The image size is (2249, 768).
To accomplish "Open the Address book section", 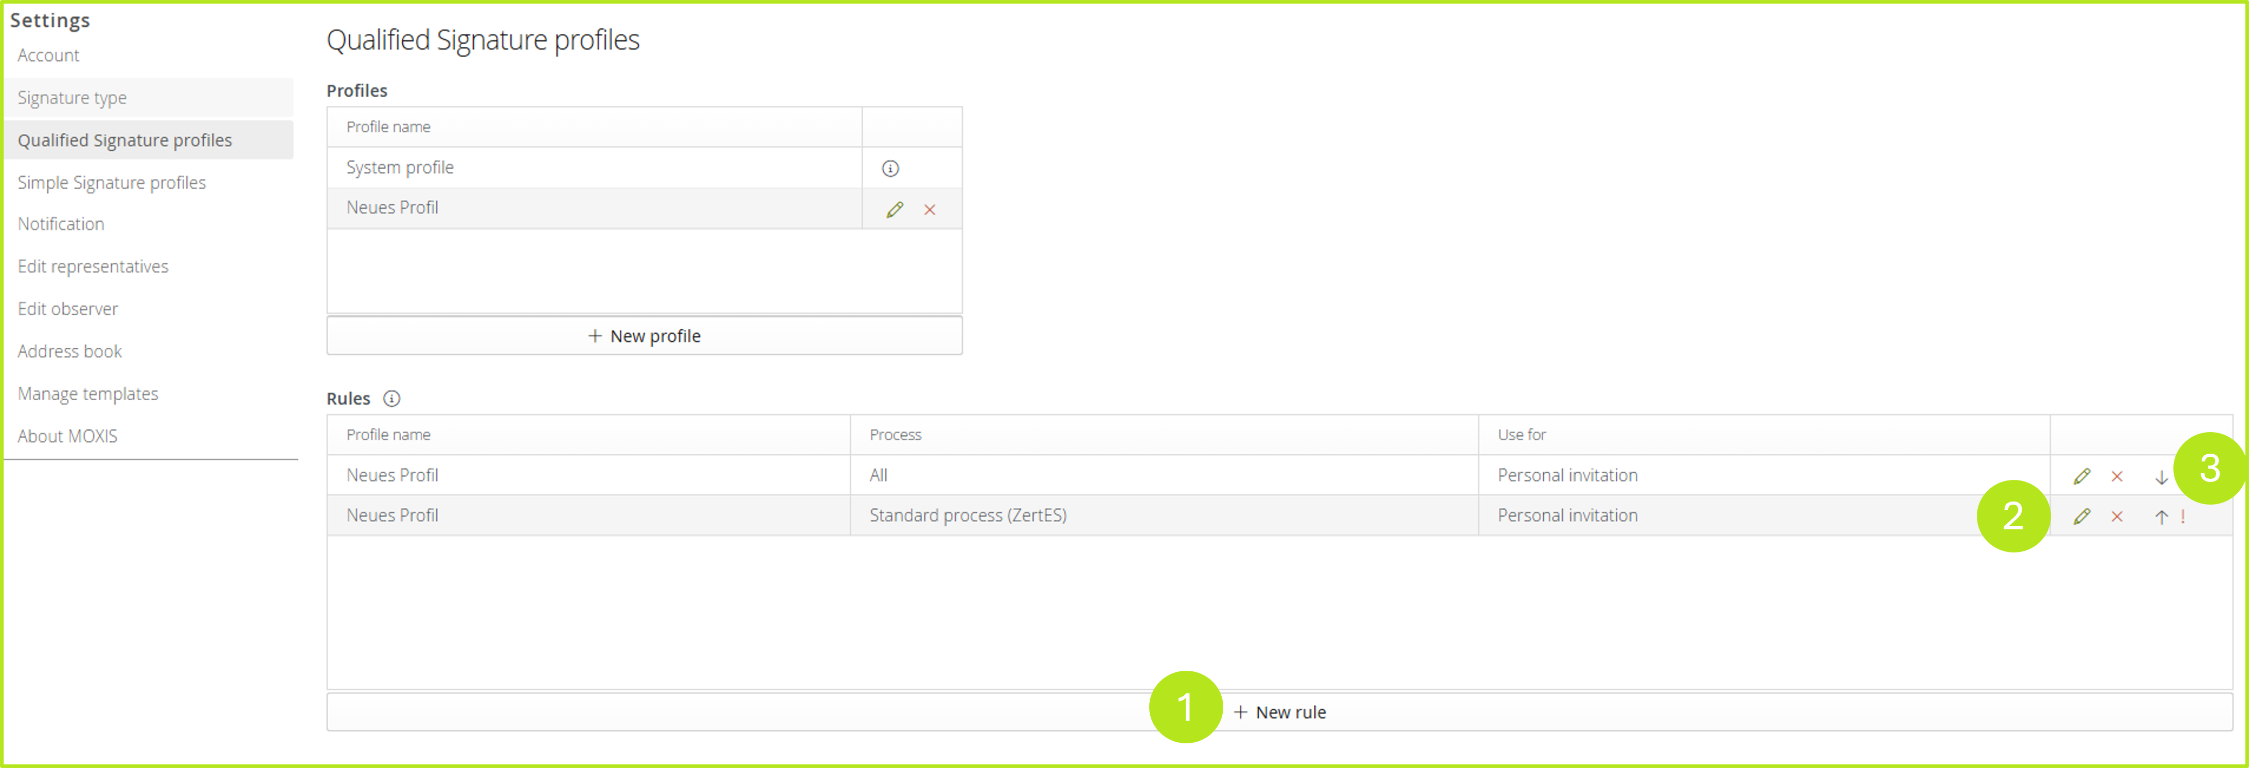I will (x=70, y=352).
